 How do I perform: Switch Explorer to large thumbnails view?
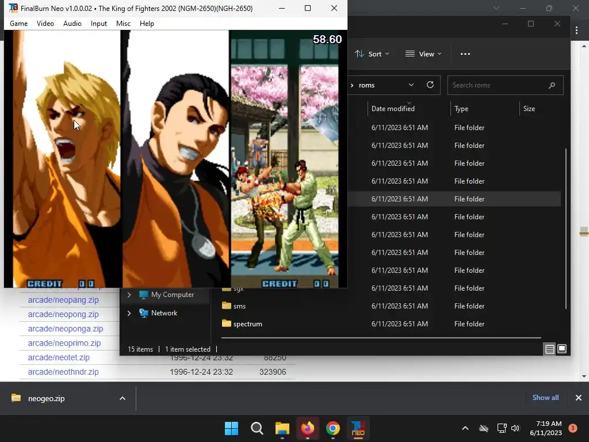point(562,349)
